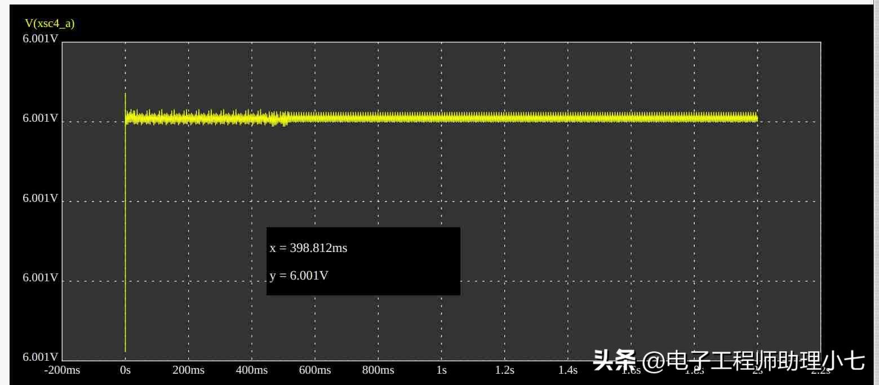Select the 200ms x-axis label

tap(188, 370)
